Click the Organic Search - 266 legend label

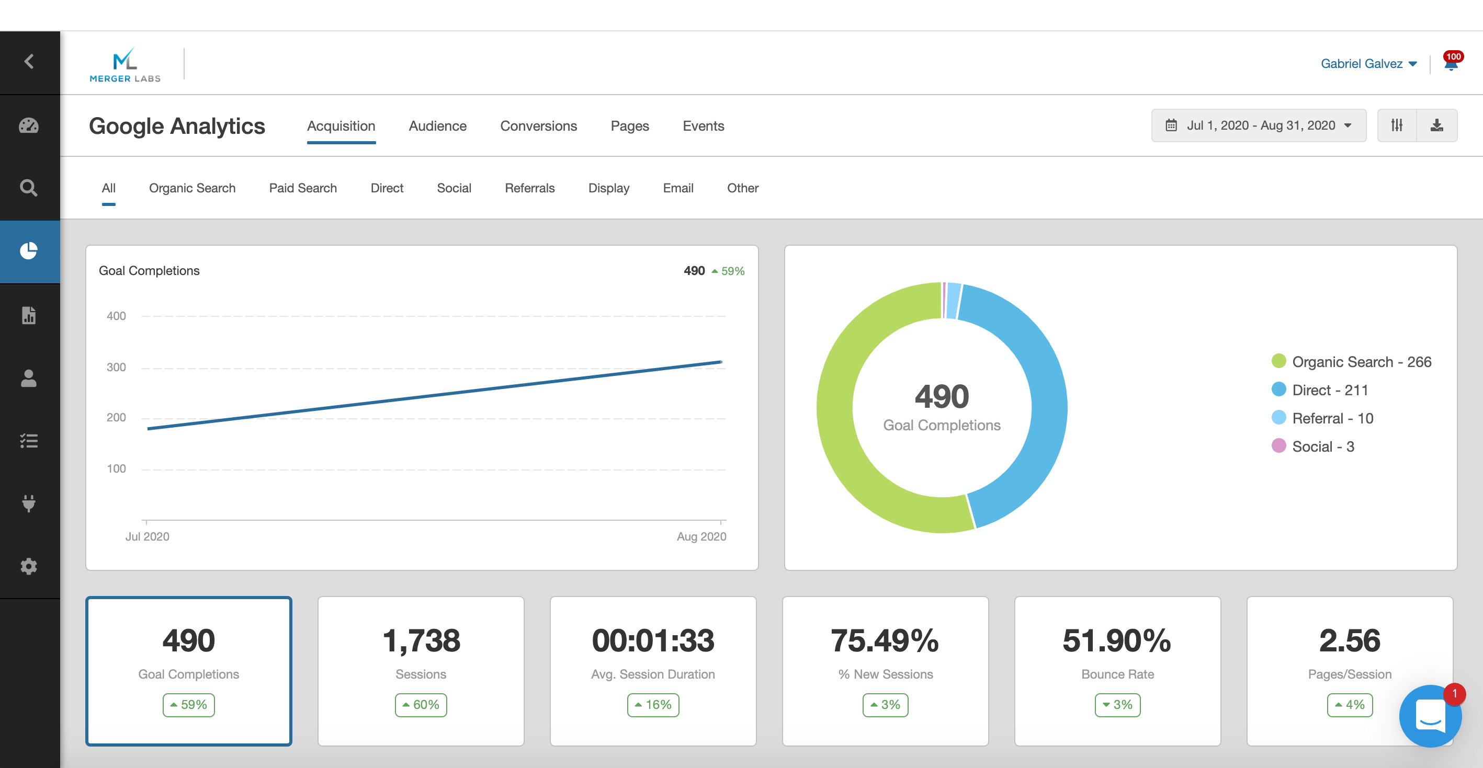click(x=1362, y=362)
